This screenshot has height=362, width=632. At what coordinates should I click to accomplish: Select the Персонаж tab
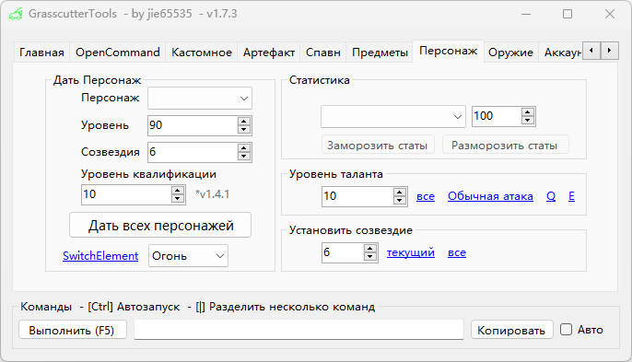pos(448,51)
